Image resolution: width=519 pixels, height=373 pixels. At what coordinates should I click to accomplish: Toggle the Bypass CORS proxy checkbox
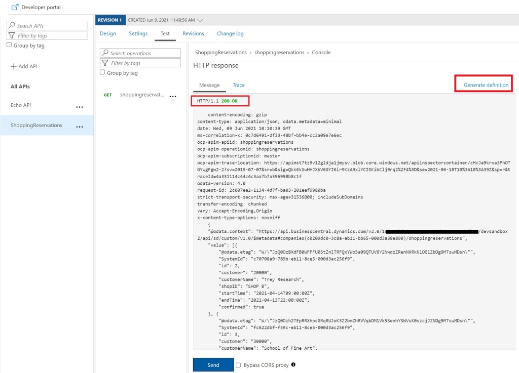[239, 365]
